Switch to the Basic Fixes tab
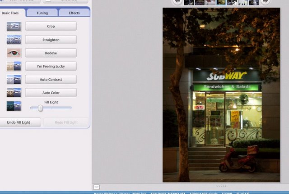The width and height of the screenshot is (289, 194). [x=10, y=13]
